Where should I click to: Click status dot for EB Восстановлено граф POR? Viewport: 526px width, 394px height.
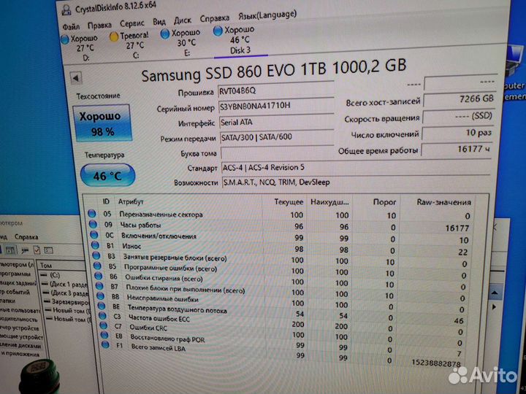point(105,335)
